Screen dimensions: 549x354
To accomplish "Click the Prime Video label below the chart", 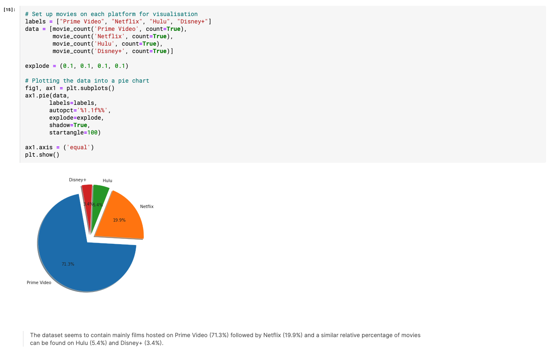I will coord(39,282).
